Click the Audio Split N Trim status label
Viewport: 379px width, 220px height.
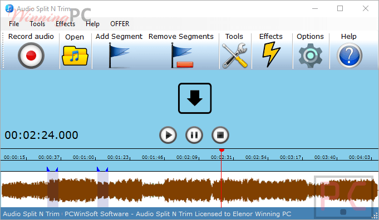point(31,214)
